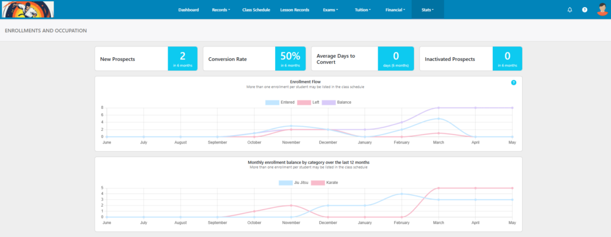Expand the Stats dropdown menu
The image size is (611, 237).
tap(427, 10)
